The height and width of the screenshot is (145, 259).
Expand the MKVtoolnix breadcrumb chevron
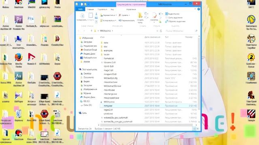click(x=113, y=31)
